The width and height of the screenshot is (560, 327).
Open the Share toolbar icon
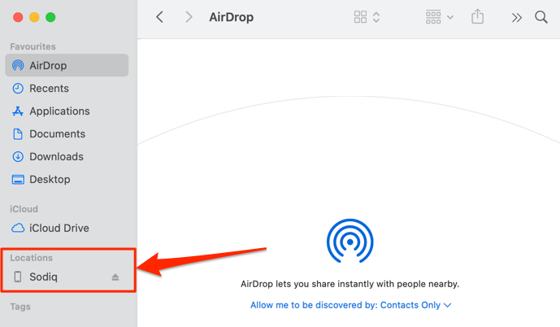click(x=478, y=17)
